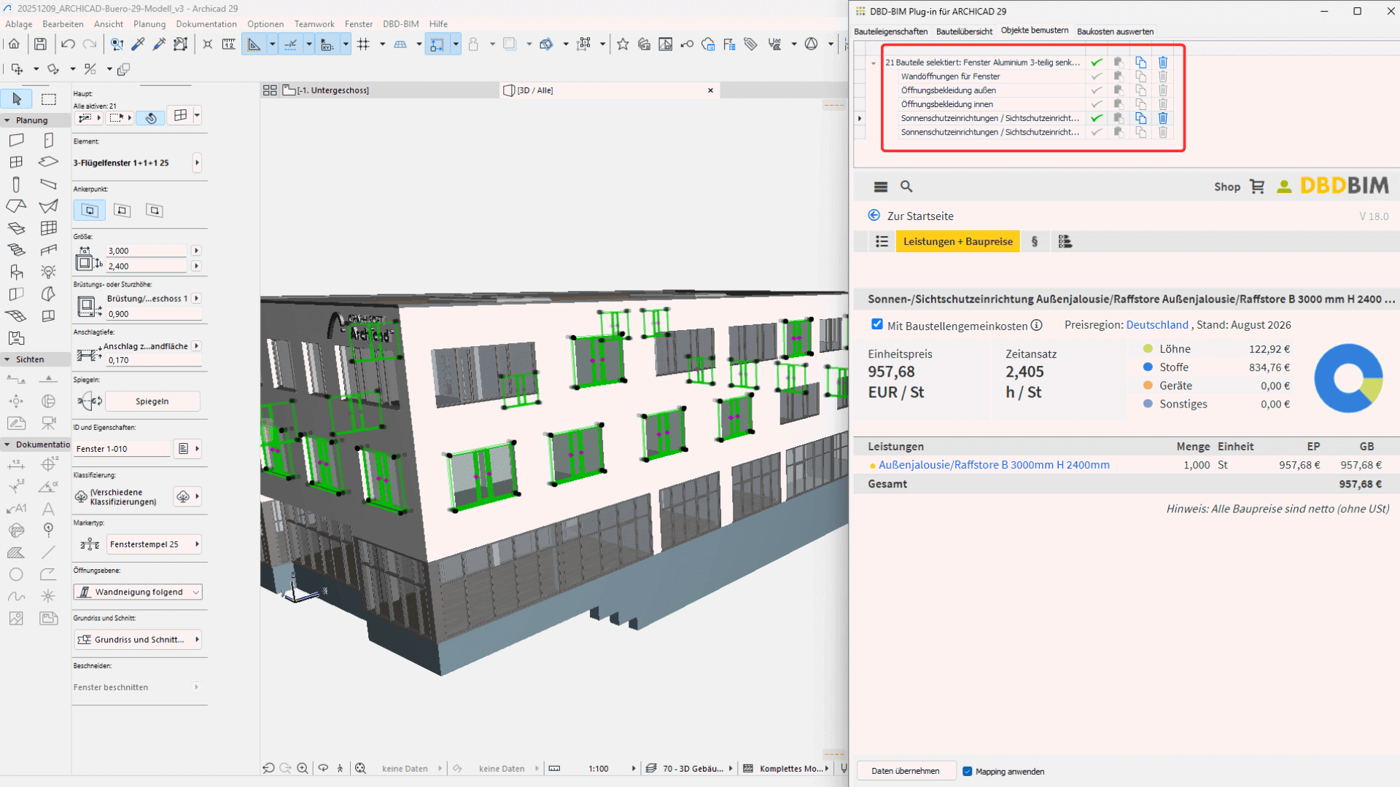1400x787 pixels.
Task: Toggle Mit Baustellengemeinkosten checkbox
Action: coord(877,324)
